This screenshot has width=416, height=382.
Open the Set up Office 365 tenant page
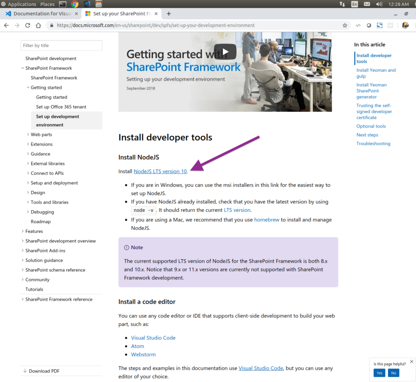pyautogui.click(x=61, y=107)
